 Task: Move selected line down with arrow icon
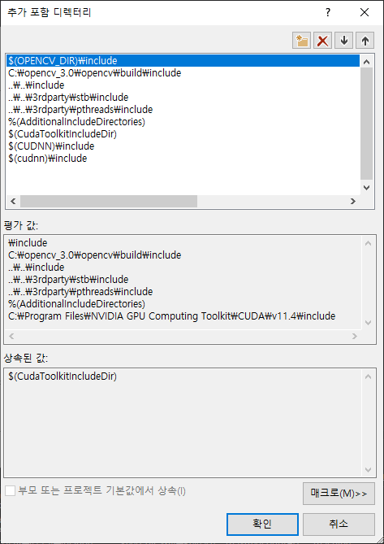344,41
